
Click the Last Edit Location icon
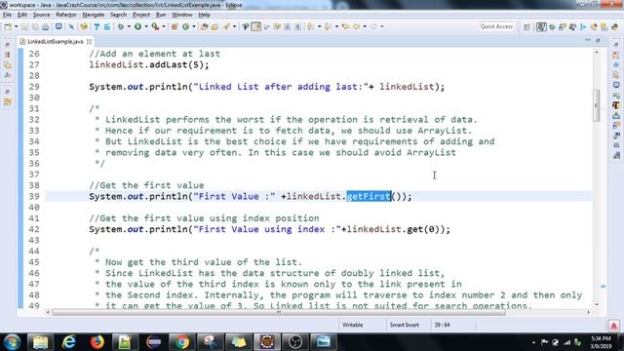[345, 26]
